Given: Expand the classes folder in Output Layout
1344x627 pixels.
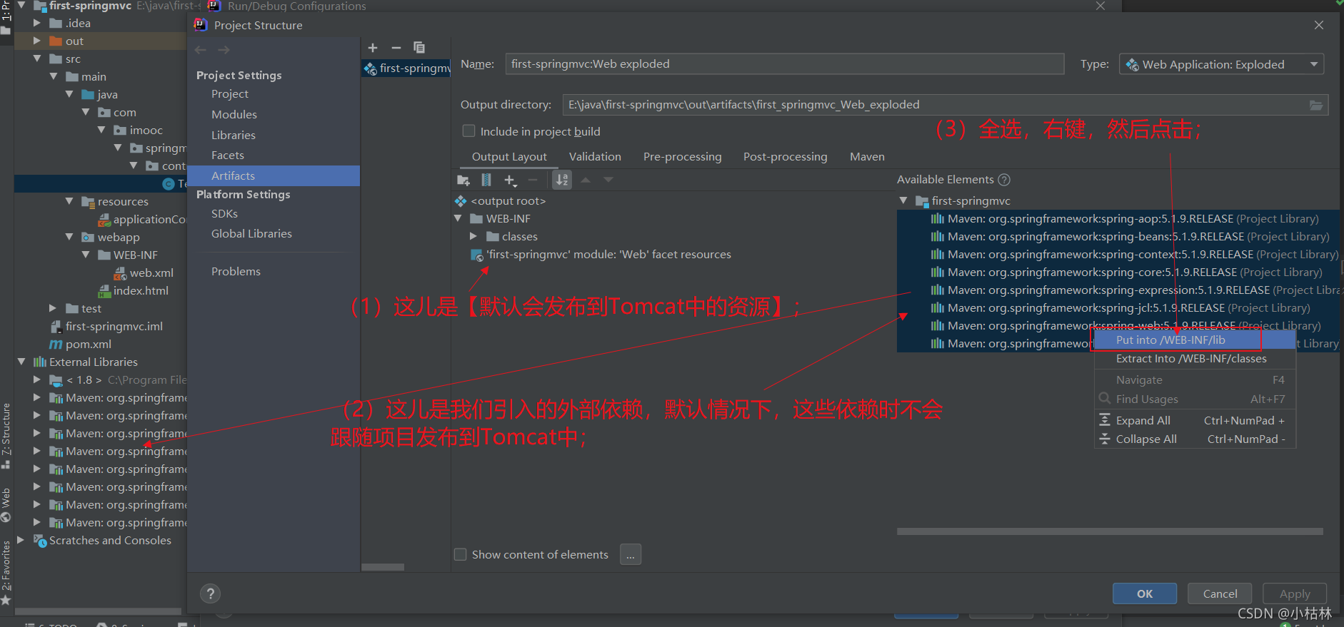Looking at the screenshot, I should click(473, 236).
